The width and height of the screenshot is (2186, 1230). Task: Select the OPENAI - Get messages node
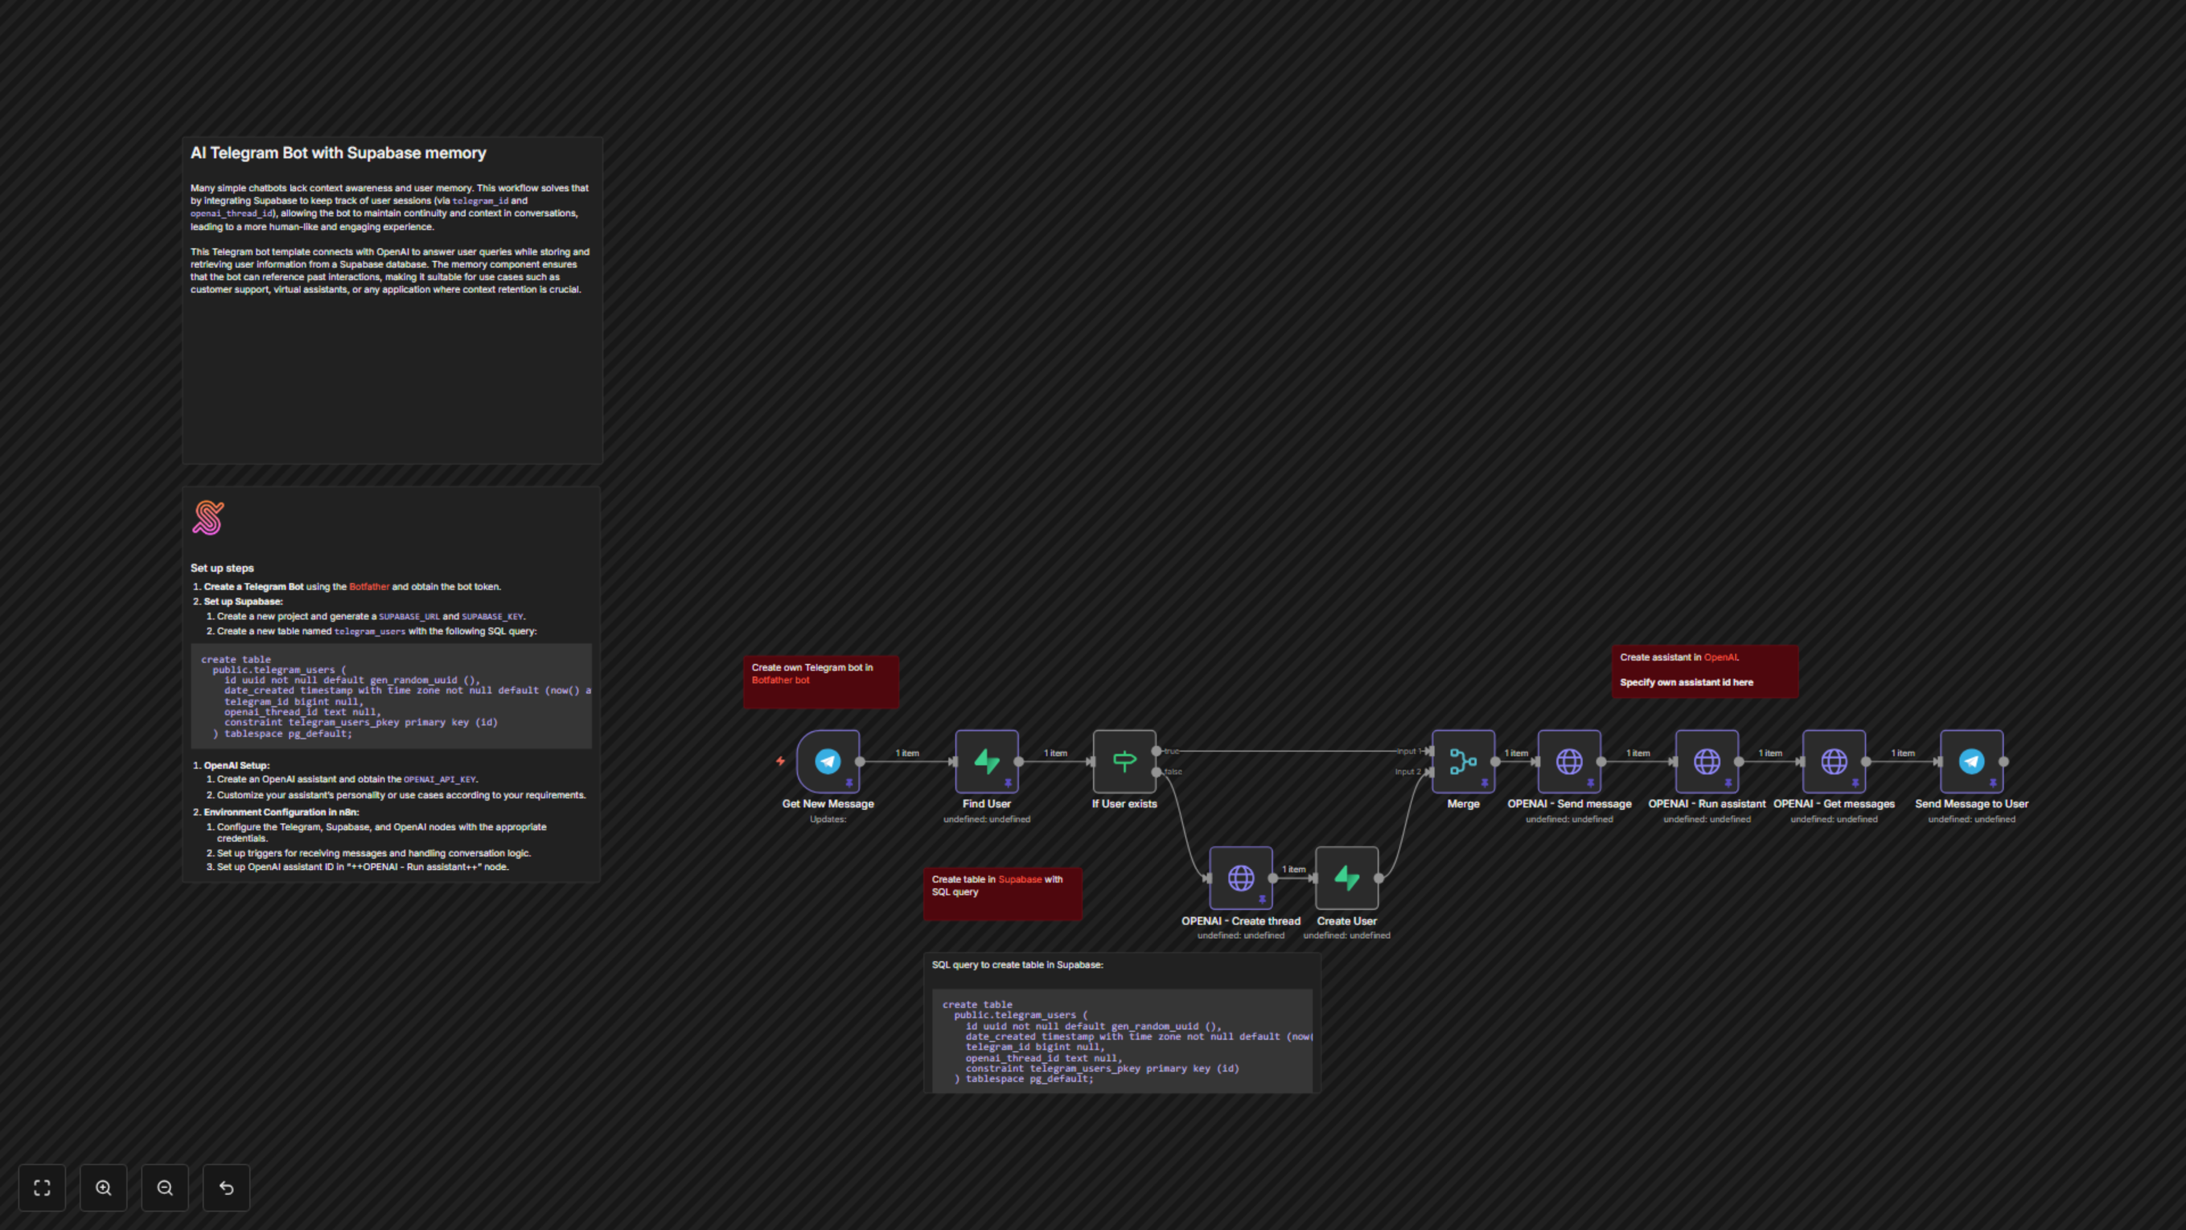point(1833,761)
